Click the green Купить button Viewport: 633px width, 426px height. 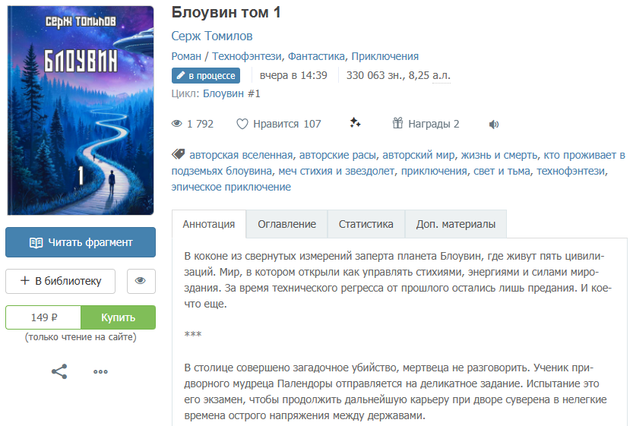tap(118, 317)
